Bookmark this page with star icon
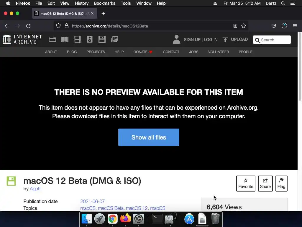 [x=243, y=26]
